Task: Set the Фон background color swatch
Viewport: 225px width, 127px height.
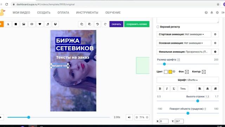Action: click(x=187, y=72)
